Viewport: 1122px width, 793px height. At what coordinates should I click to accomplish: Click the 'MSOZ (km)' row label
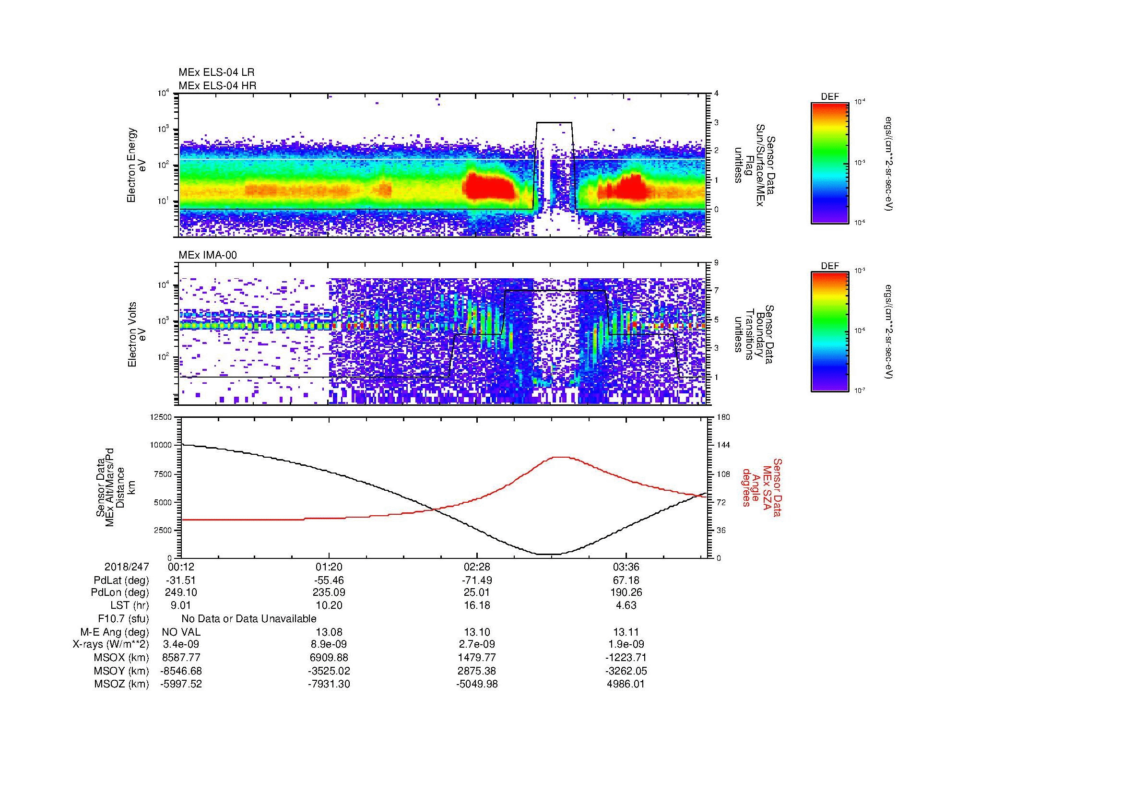tap(122, 684)
